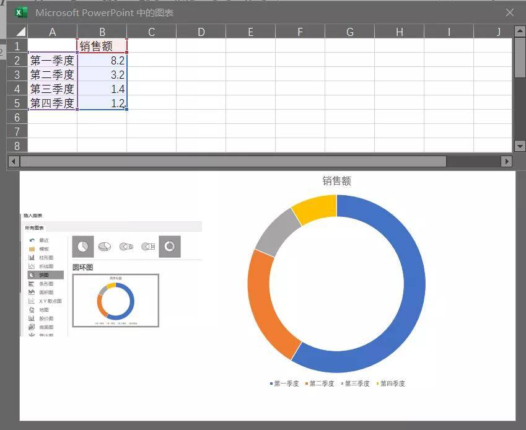Select 折线图 in the chart type list
Image resolution: width=526 pixels, height=430 pixels.
pos(46,266)
